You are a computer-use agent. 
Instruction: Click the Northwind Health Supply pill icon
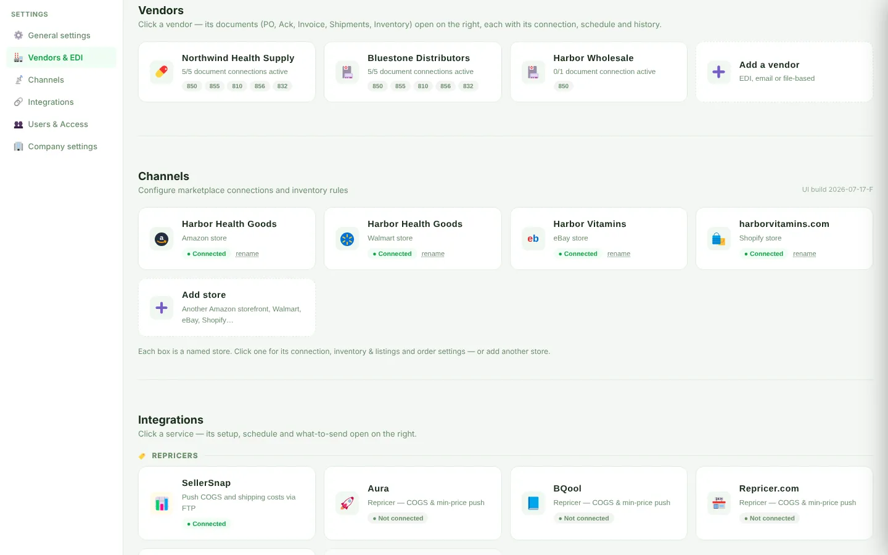tap(162, 72)
